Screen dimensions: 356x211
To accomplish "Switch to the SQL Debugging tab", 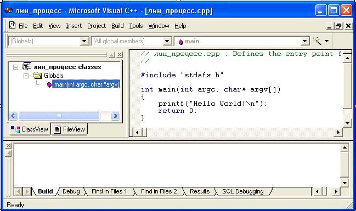I will click(243, 191).
